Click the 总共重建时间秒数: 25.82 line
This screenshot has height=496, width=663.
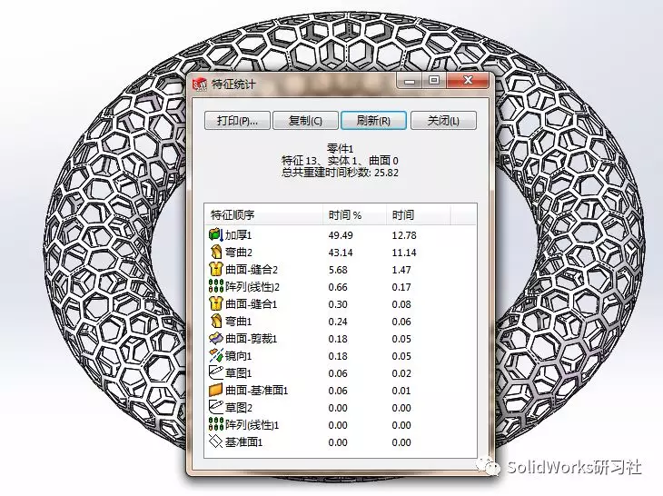pyautogui.click(x=340, y=172)
